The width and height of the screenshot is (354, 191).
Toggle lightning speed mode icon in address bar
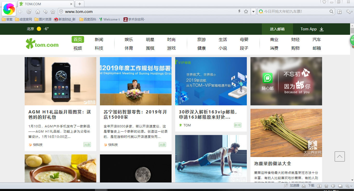240,11
